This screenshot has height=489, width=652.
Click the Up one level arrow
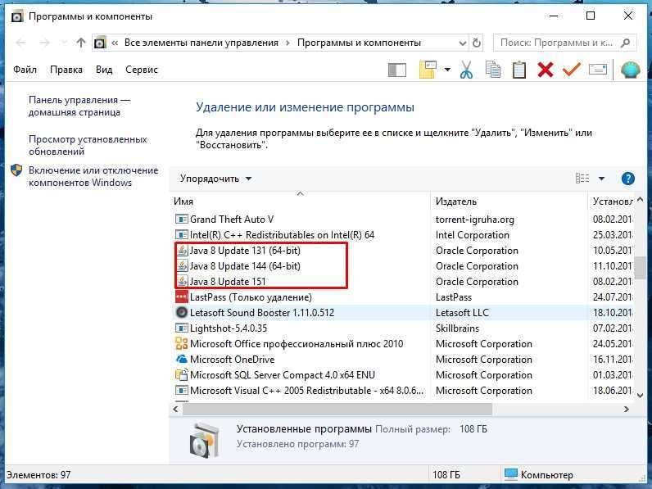[x=81, y=43]
